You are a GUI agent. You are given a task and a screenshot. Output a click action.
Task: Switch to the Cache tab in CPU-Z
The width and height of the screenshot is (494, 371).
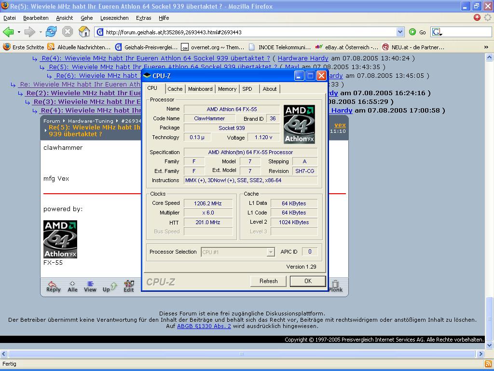[175, 89]
